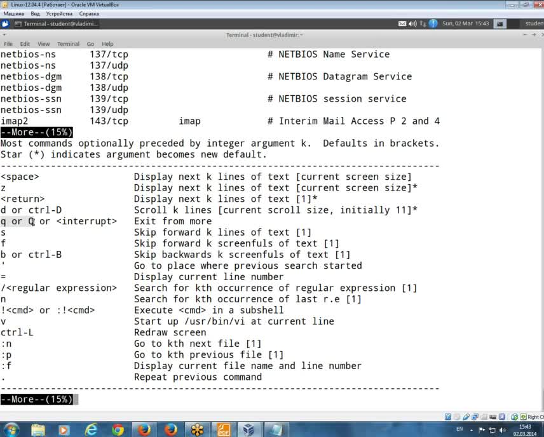Click VirtualBox video capture indicator
544x437 pixels.
click(493, 417)
